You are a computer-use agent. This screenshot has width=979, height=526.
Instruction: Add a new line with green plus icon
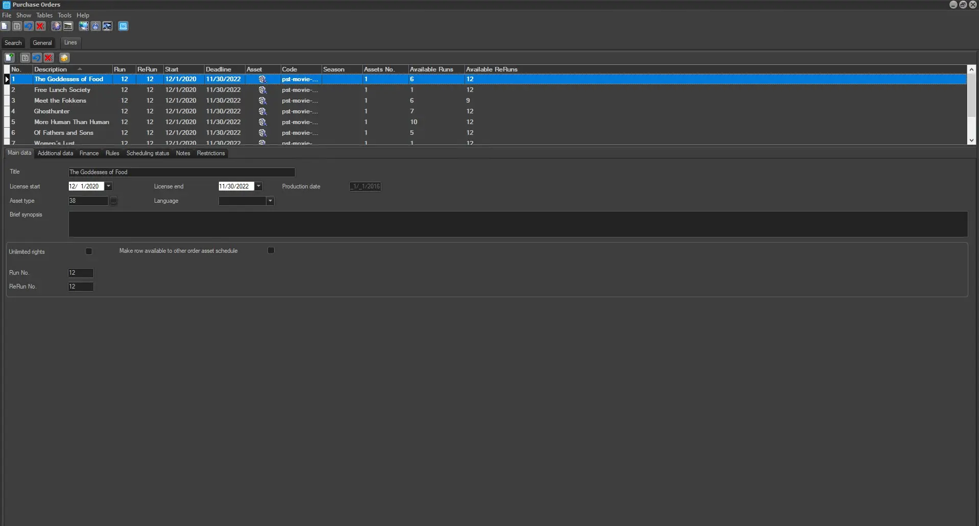10,58
